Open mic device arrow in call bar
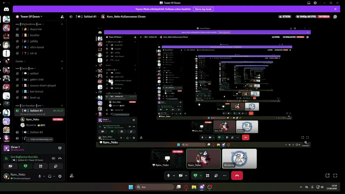This screenshot has height=194, width=345. pyautogui.click(x=174, y=175)
